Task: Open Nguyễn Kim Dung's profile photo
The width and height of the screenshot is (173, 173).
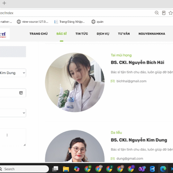Action: tap(75, 146)
